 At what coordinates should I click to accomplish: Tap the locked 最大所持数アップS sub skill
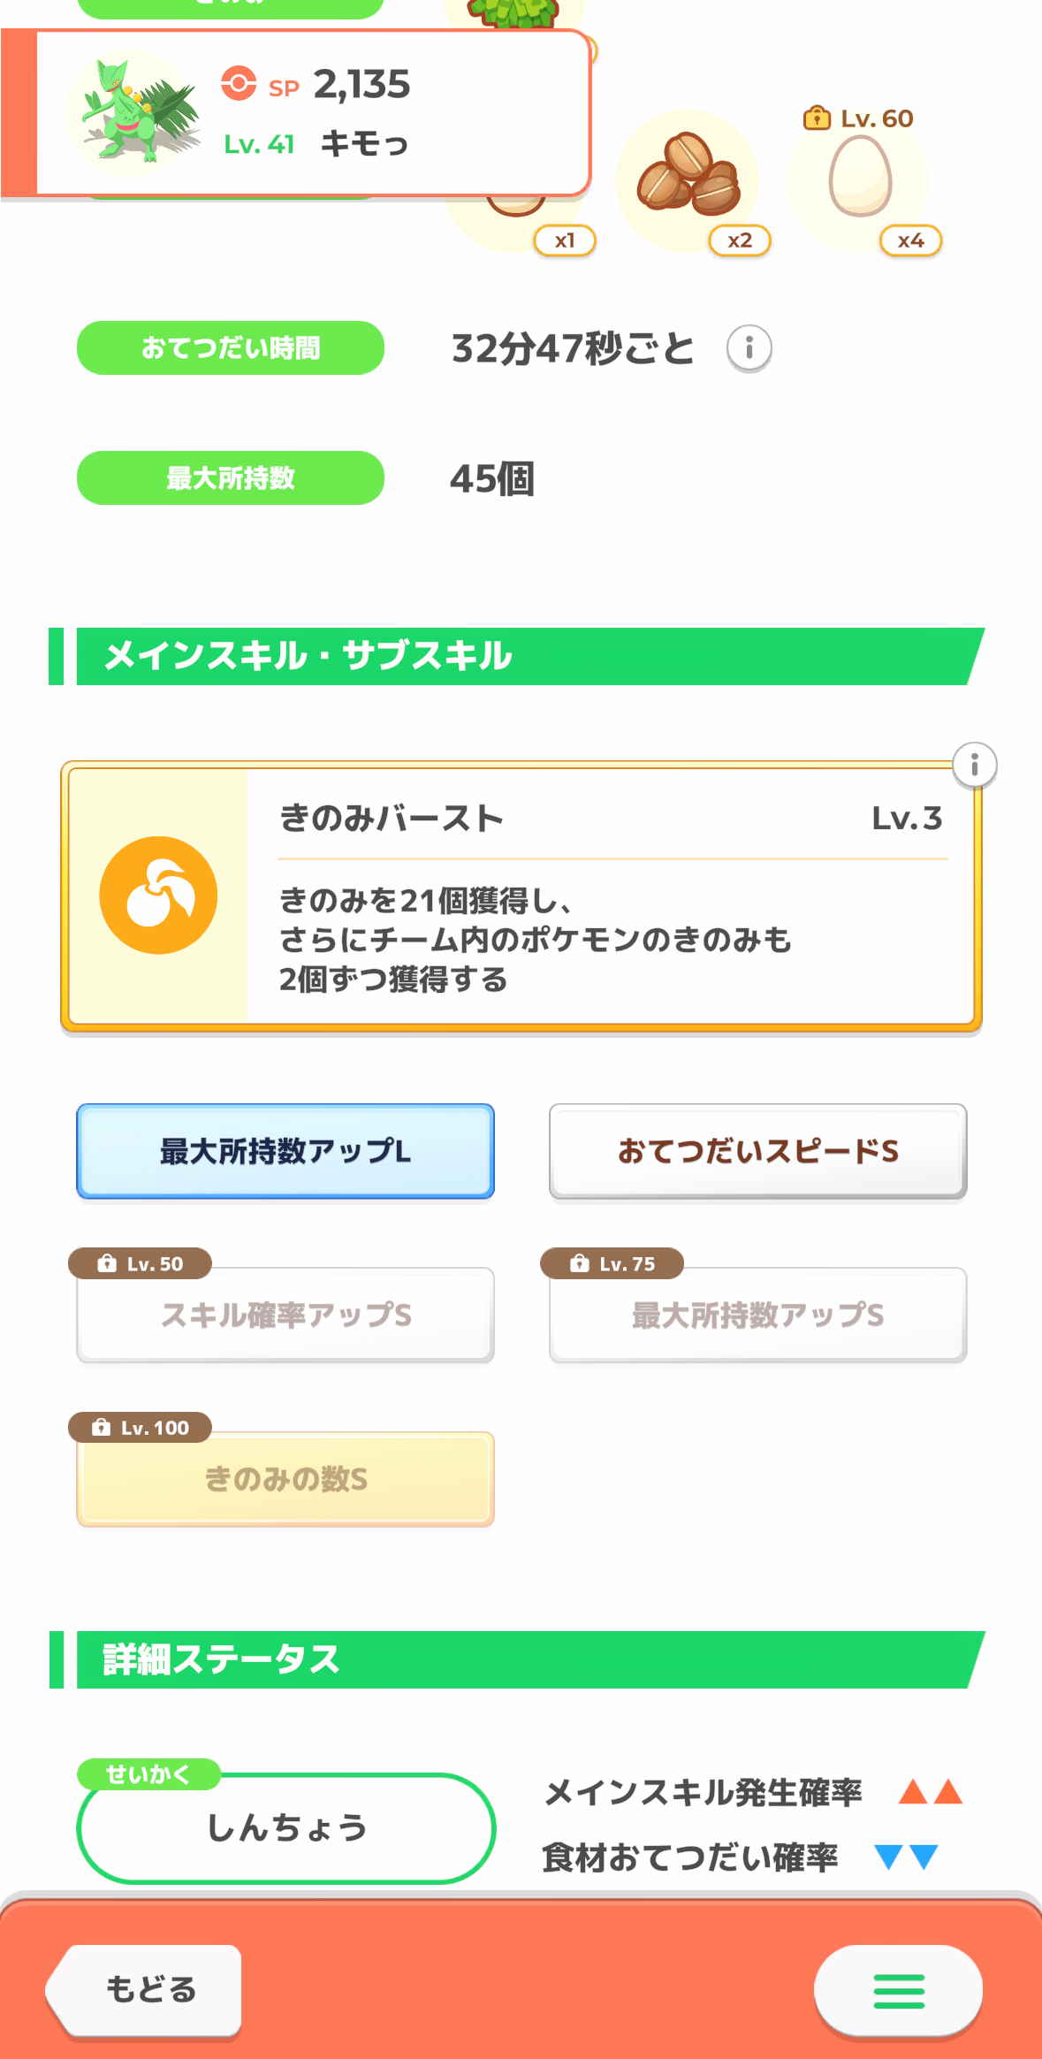coord(757,1315)
